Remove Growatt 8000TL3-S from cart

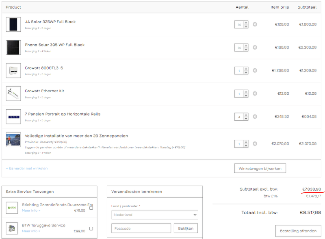point(255,70)
